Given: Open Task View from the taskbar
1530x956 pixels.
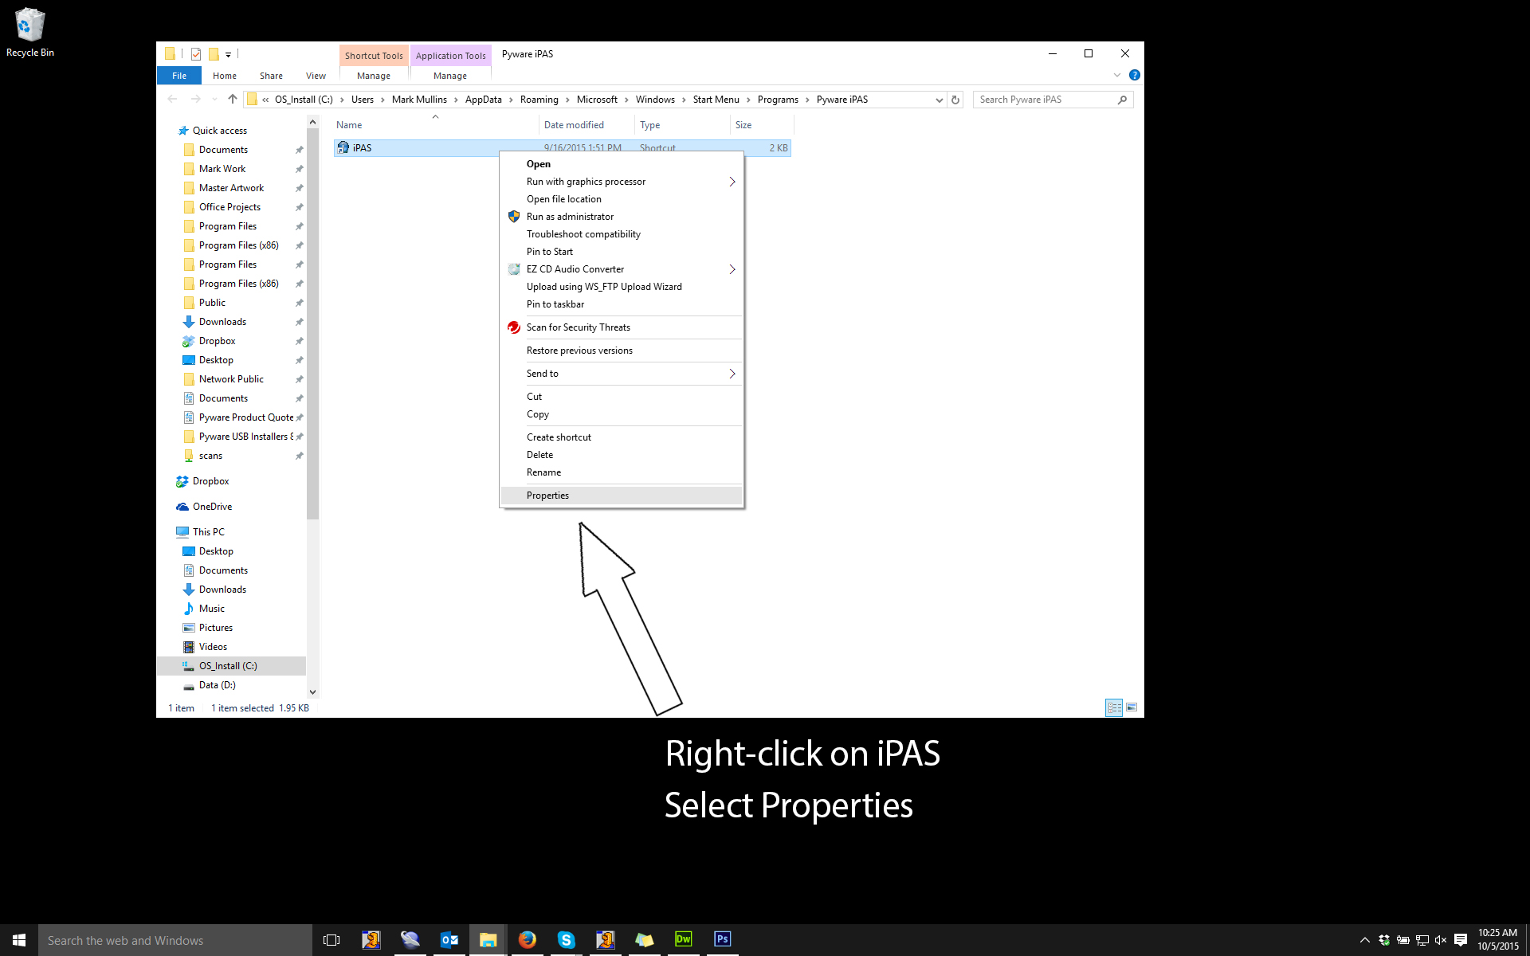Looking at the screenshot, I should (331, 940).
